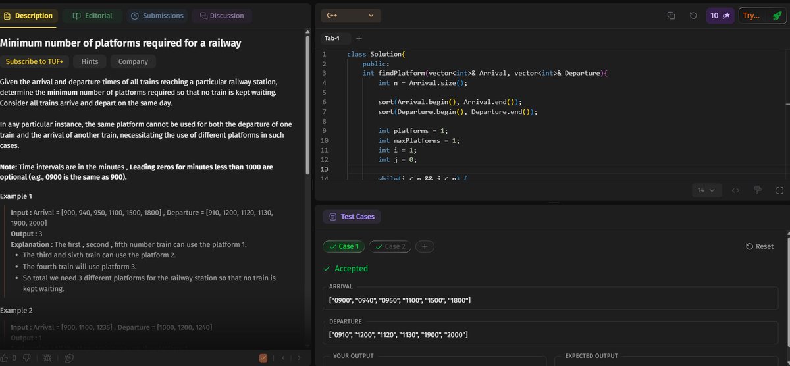
Task: Go to next problem arrow
Action: pyautogui.click(x=299, y=358)
